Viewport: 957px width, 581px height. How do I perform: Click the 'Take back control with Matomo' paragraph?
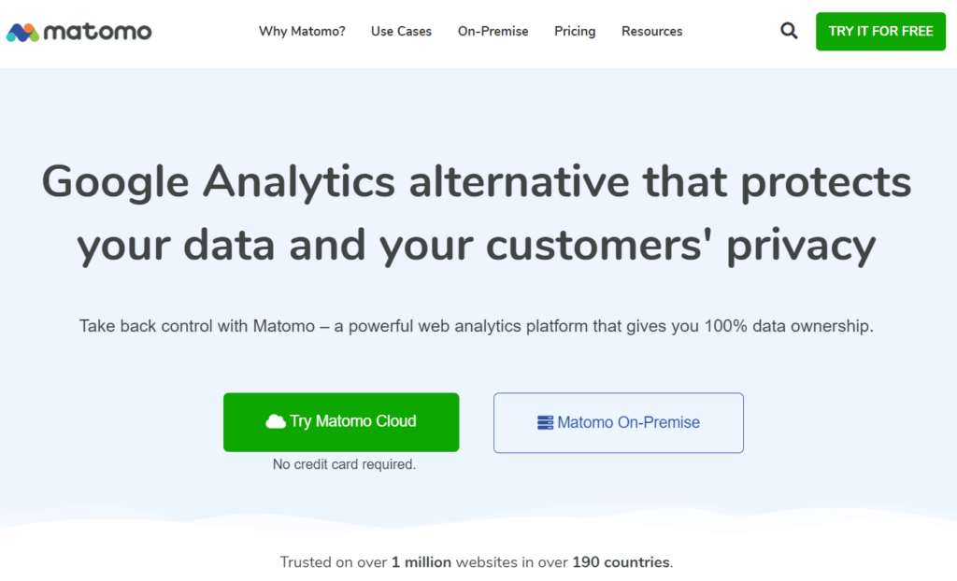point(477,326)
